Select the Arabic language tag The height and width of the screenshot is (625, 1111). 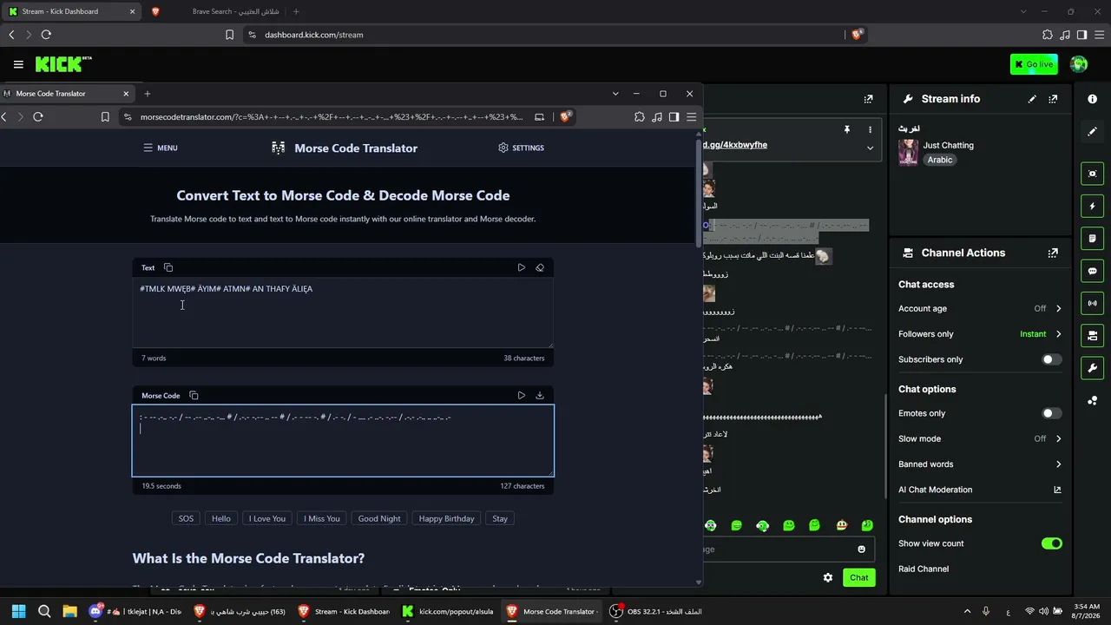[940, 160]
